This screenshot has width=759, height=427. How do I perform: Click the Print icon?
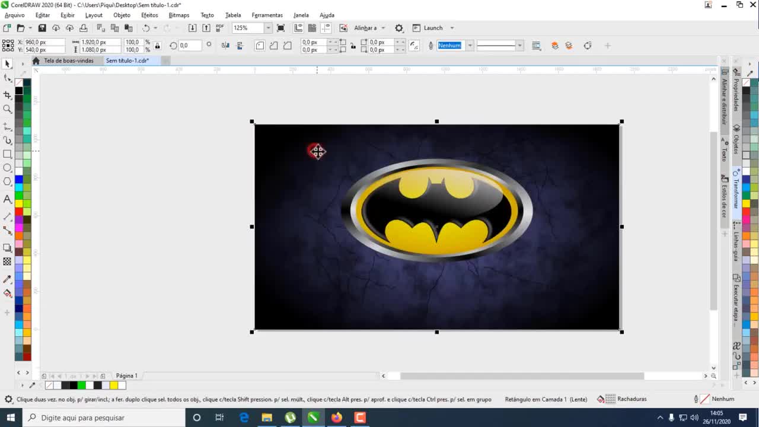click(83, 28)
